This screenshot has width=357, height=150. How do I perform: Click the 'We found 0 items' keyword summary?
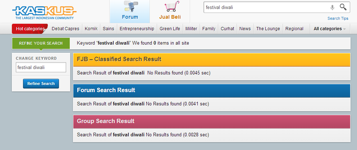133,43
